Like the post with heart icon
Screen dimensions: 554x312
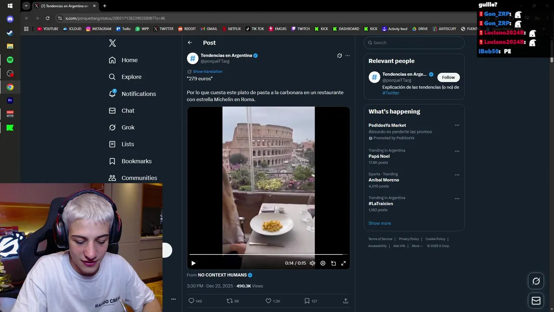click(x=268, y=301)
